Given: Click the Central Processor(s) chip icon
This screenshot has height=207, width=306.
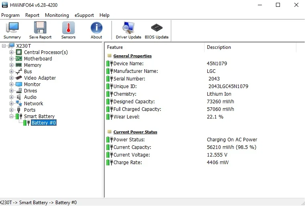Looking at the screenshot, I should 19,52.
